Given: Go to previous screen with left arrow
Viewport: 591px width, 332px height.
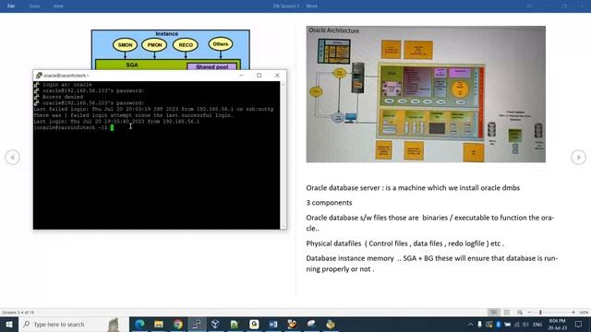Looking at the screenshot, I should [x=12, y=157].
